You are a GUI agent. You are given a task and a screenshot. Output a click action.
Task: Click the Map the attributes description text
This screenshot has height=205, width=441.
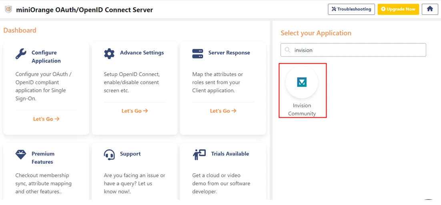[x=217, y=82]
